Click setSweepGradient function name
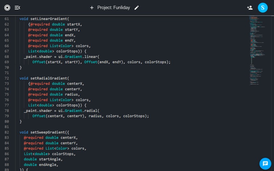The height and width of the screenshot is (171, 274). click(48, 132)
